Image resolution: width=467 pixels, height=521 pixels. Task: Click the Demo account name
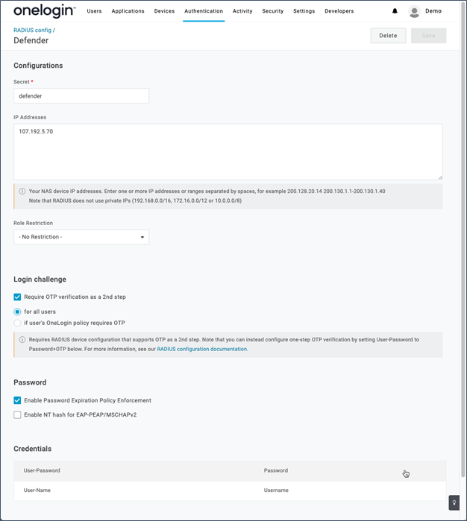point(433,11)
